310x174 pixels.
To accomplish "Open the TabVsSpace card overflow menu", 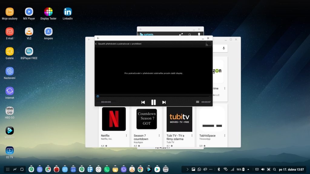I will tap(225, 136).
